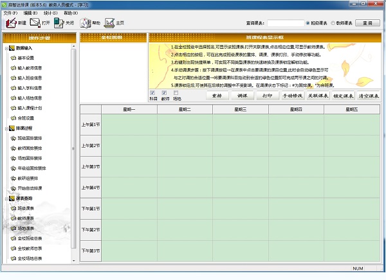Open 基本设置 in the sidebar tree
The image size is (386, 280).
26,58
